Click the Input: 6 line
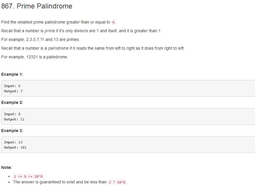 12,86
